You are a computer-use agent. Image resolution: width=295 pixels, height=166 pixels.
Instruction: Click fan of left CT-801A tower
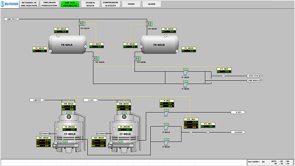[x=69, y=117]
